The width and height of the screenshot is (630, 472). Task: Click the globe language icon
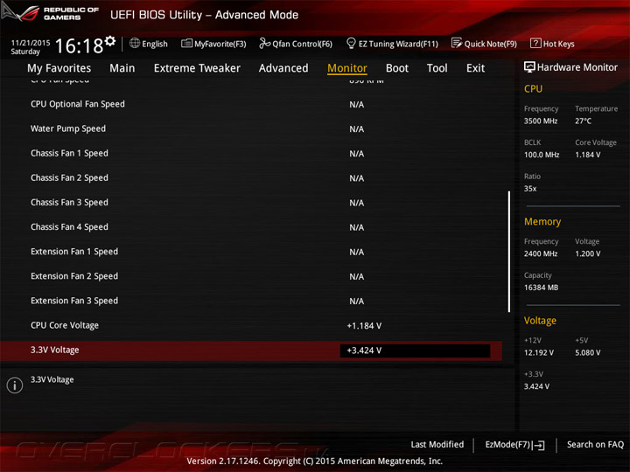135,43
